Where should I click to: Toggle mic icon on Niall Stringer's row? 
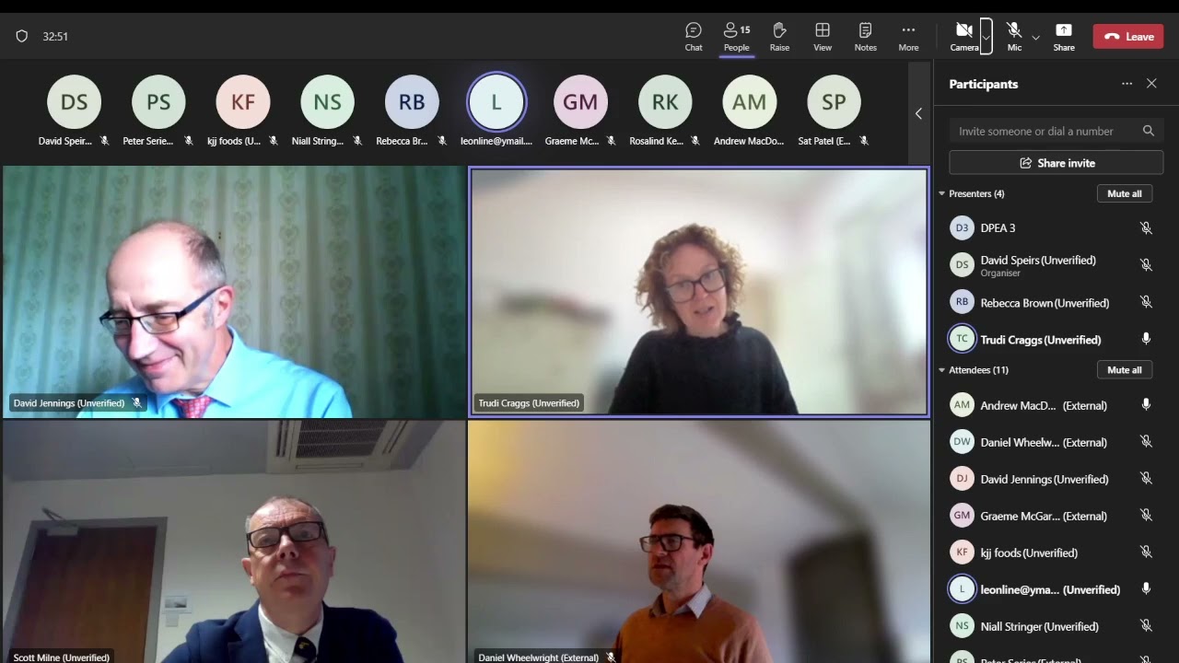[x=1146, y=626]
